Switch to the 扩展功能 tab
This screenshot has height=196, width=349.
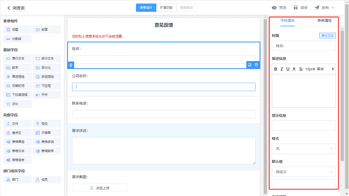click(x=165, y=7)
